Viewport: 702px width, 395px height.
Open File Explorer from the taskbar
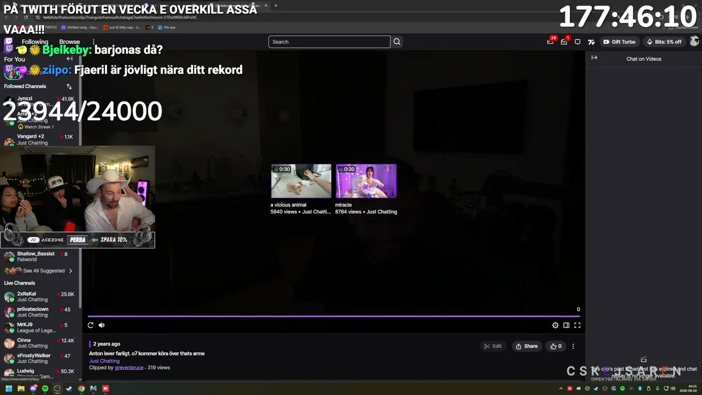click(x=21, y=388)
